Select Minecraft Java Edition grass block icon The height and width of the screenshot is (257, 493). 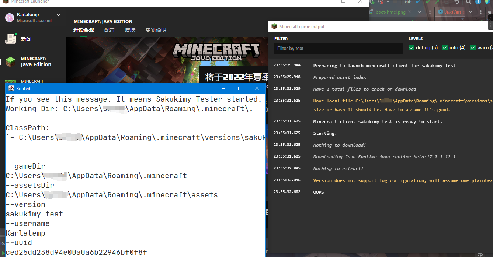10,62
